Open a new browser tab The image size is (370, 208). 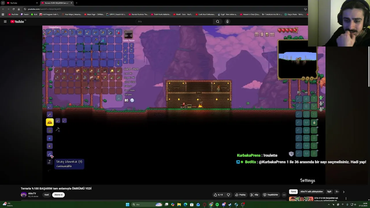click(76, 3)
